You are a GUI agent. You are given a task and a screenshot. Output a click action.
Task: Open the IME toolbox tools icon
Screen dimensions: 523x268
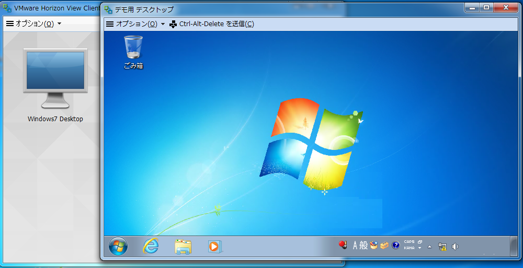pyautogui.click(x=384, y=246)
